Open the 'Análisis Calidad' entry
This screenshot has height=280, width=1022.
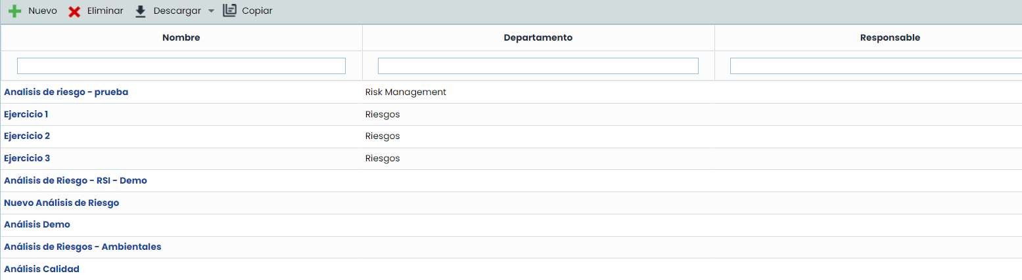[x=41, y=270]
